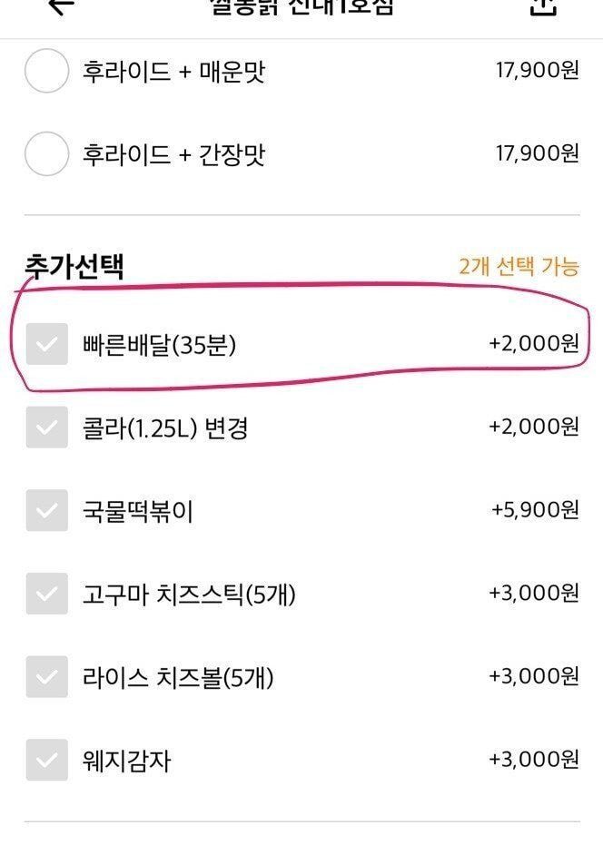Check the 라이스 치즈볼(5개) checkbox
Viewport: 603px width, 845px height.
pos(47,677)
